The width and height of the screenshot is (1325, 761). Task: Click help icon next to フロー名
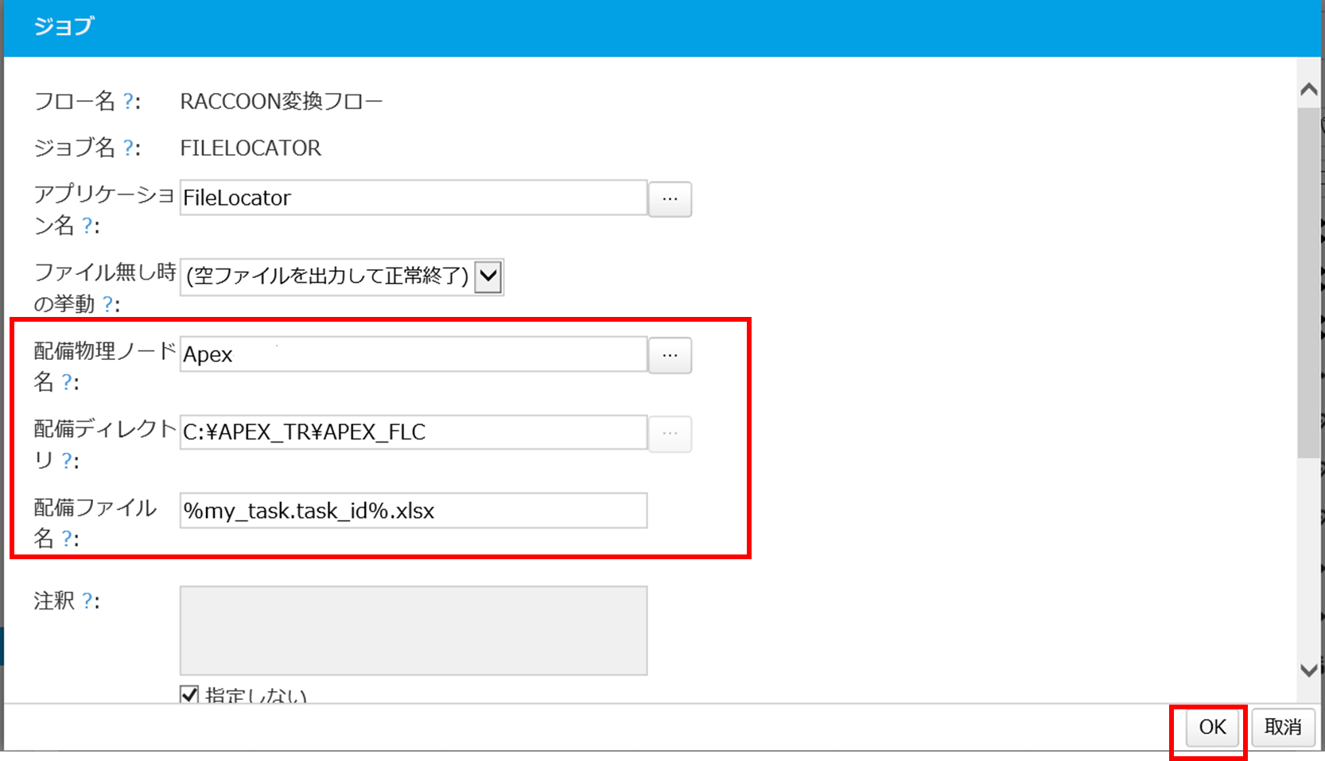point(127,102)
